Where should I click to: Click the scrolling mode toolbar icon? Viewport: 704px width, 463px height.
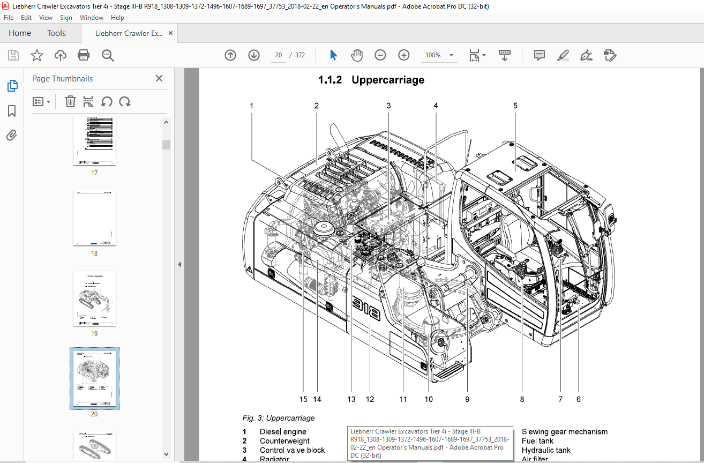[x=504, y=55]
